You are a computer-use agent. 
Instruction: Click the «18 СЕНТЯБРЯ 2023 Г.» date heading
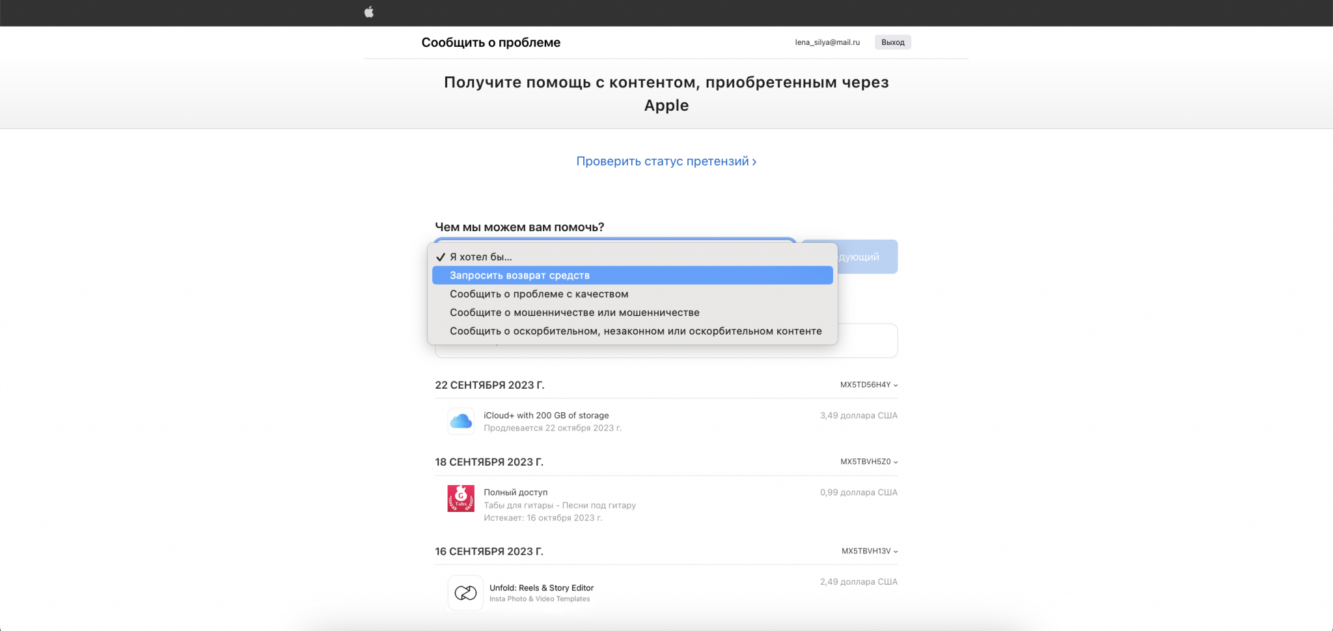click(x=489, y=462)
